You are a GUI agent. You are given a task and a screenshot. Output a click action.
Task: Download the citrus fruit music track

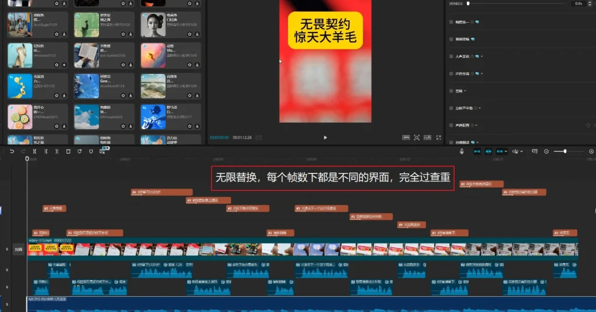(x=64, y=126)
